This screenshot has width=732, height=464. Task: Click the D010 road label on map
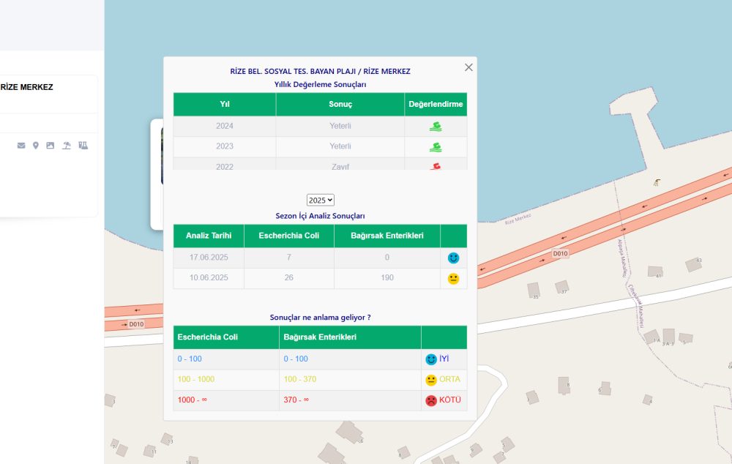click(x=560, y=253)
